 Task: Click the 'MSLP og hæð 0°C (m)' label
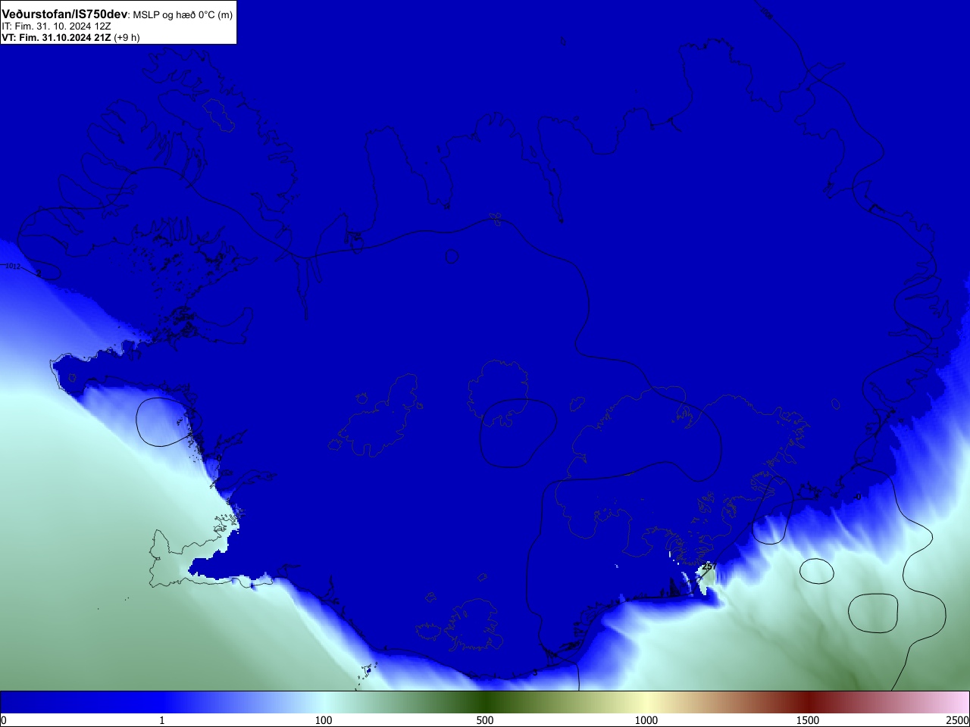[183, 15]
